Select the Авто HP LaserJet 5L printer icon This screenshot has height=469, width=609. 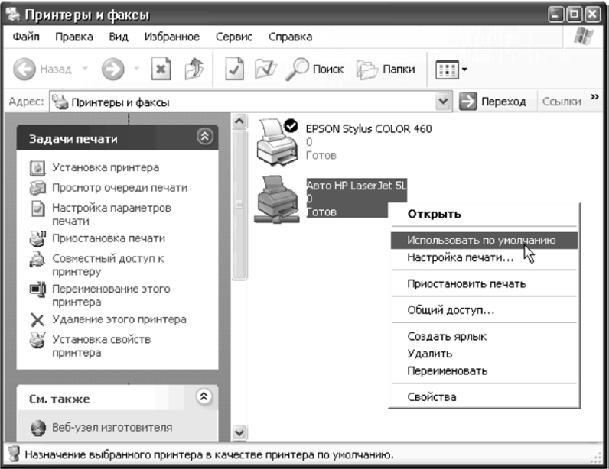click(x=276, y=199)
